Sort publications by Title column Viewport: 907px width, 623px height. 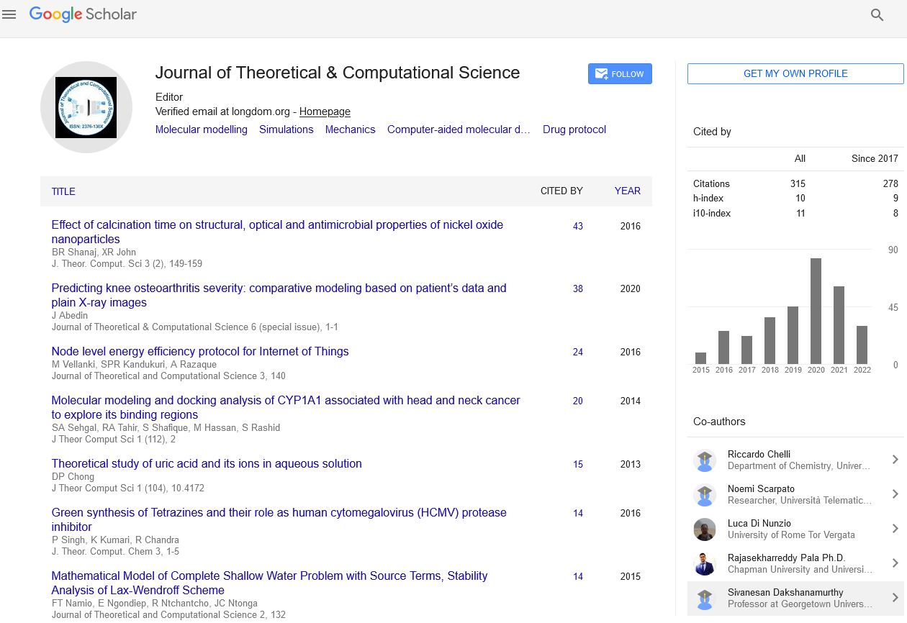click(63, 191)
